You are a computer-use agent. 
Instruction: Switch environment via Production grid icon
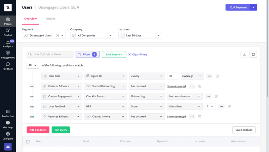click(8, 113)
